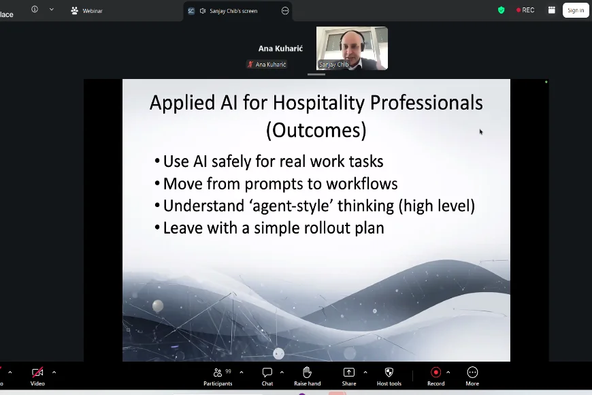Select Sanjay Chib's video thumbnail

[x=352, y=48]
